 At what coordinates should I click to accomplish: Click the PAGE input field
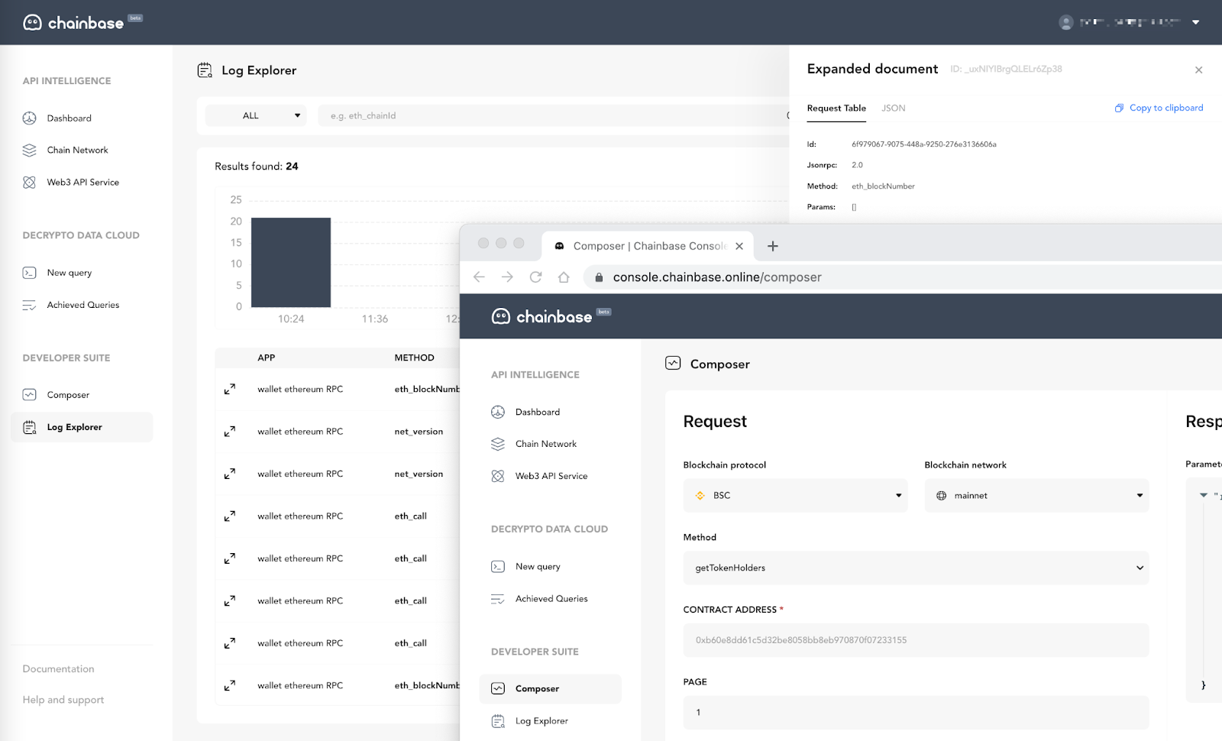(916, 713)
